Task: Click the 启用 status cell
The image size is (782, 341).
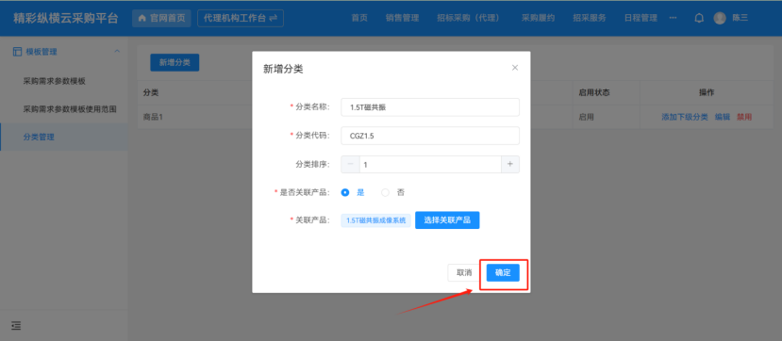Action: 586,117
